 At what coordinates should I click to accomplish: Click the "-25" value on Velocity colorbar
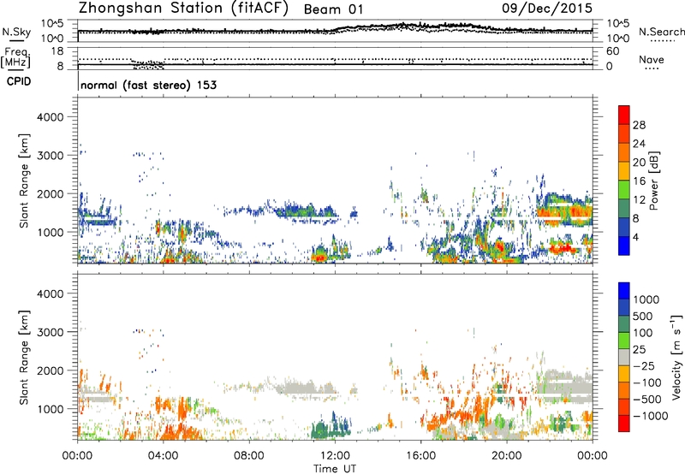click(644, 366)
